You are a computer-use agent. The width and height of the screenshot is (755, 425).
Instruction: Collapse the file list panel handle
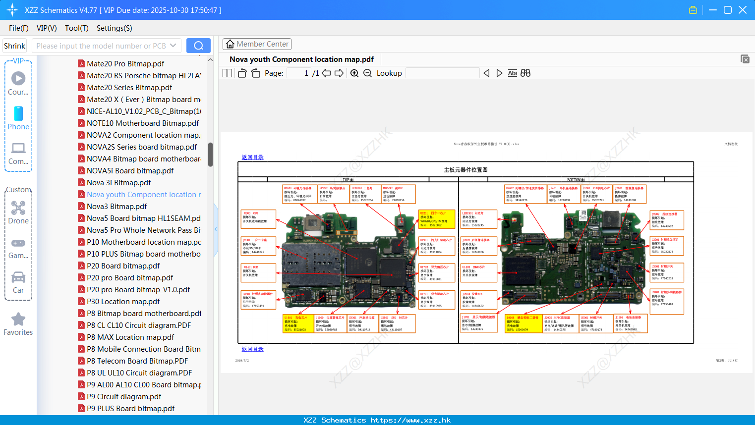point(216,229)
